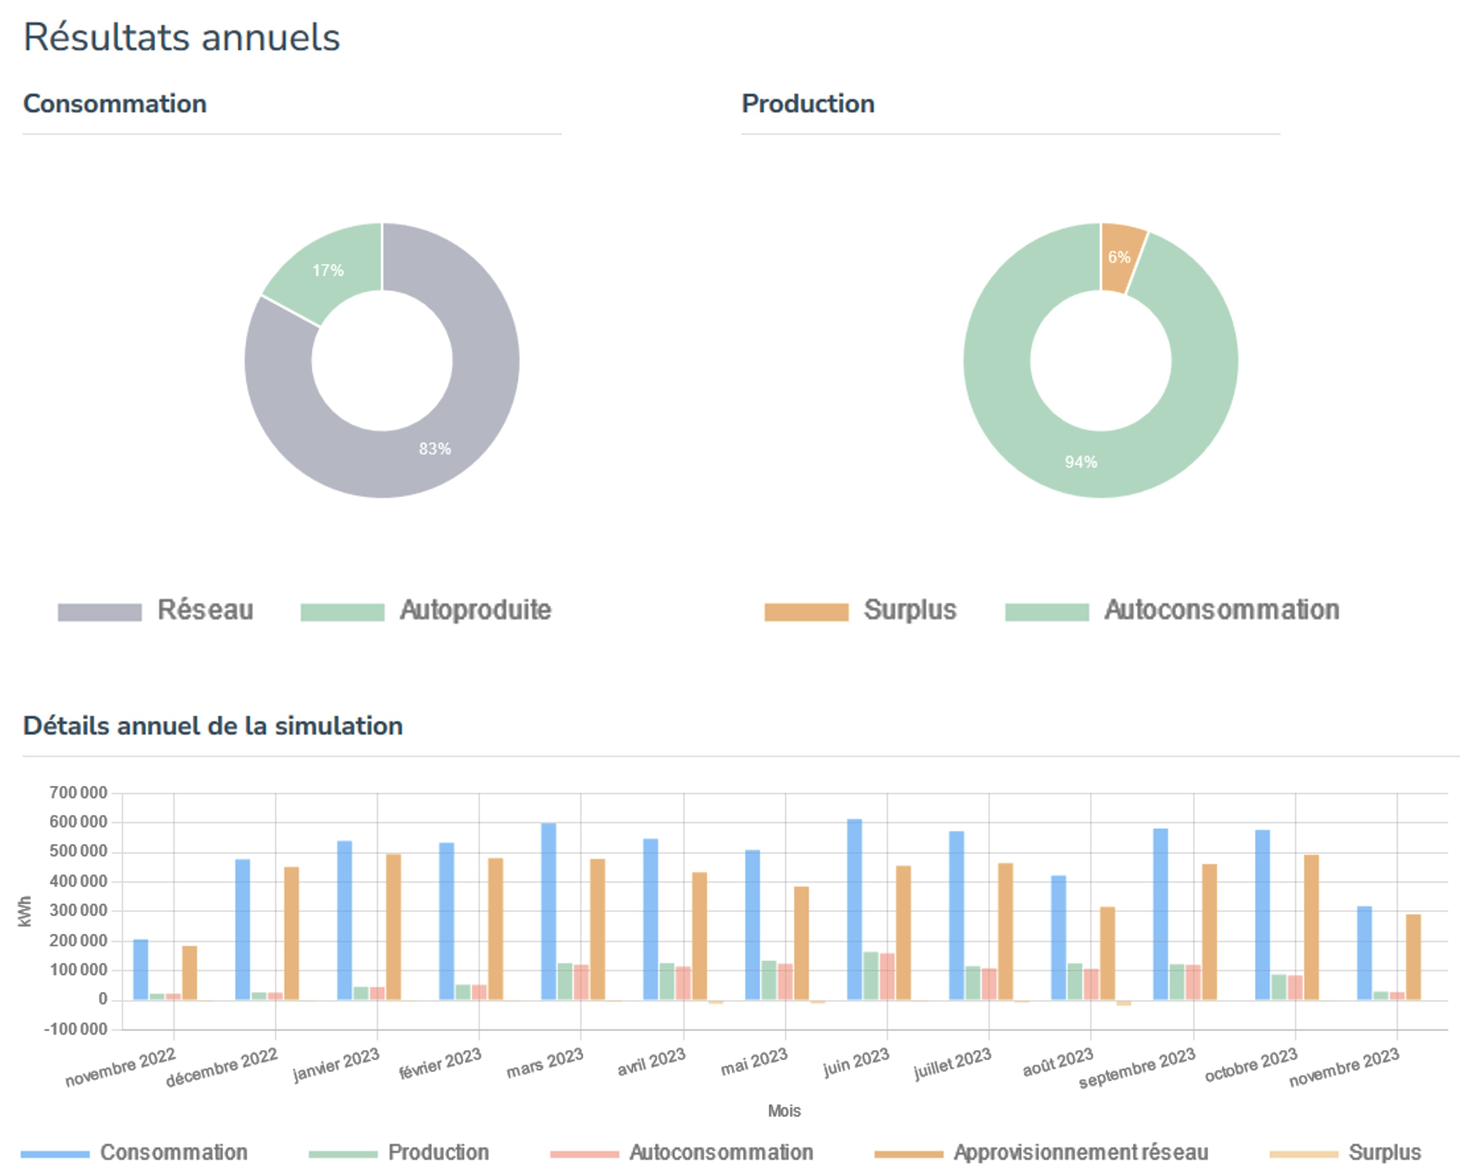The height and width of the screenshot is (1175, 1460).
Task: Toggle the Autoconsommation series in the bar chart legend
Action: pyautogui.click(x=682, y=1152)
